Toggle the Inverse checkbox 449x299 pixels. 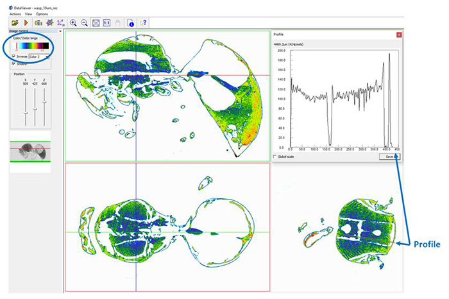click(14, 56)
